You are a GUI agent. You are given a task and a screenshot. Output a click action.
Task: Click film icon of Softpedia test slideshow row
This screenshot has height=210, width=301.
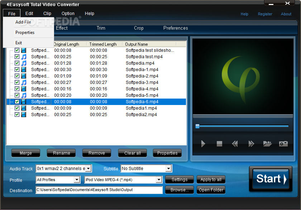click(x=24, y=50)
